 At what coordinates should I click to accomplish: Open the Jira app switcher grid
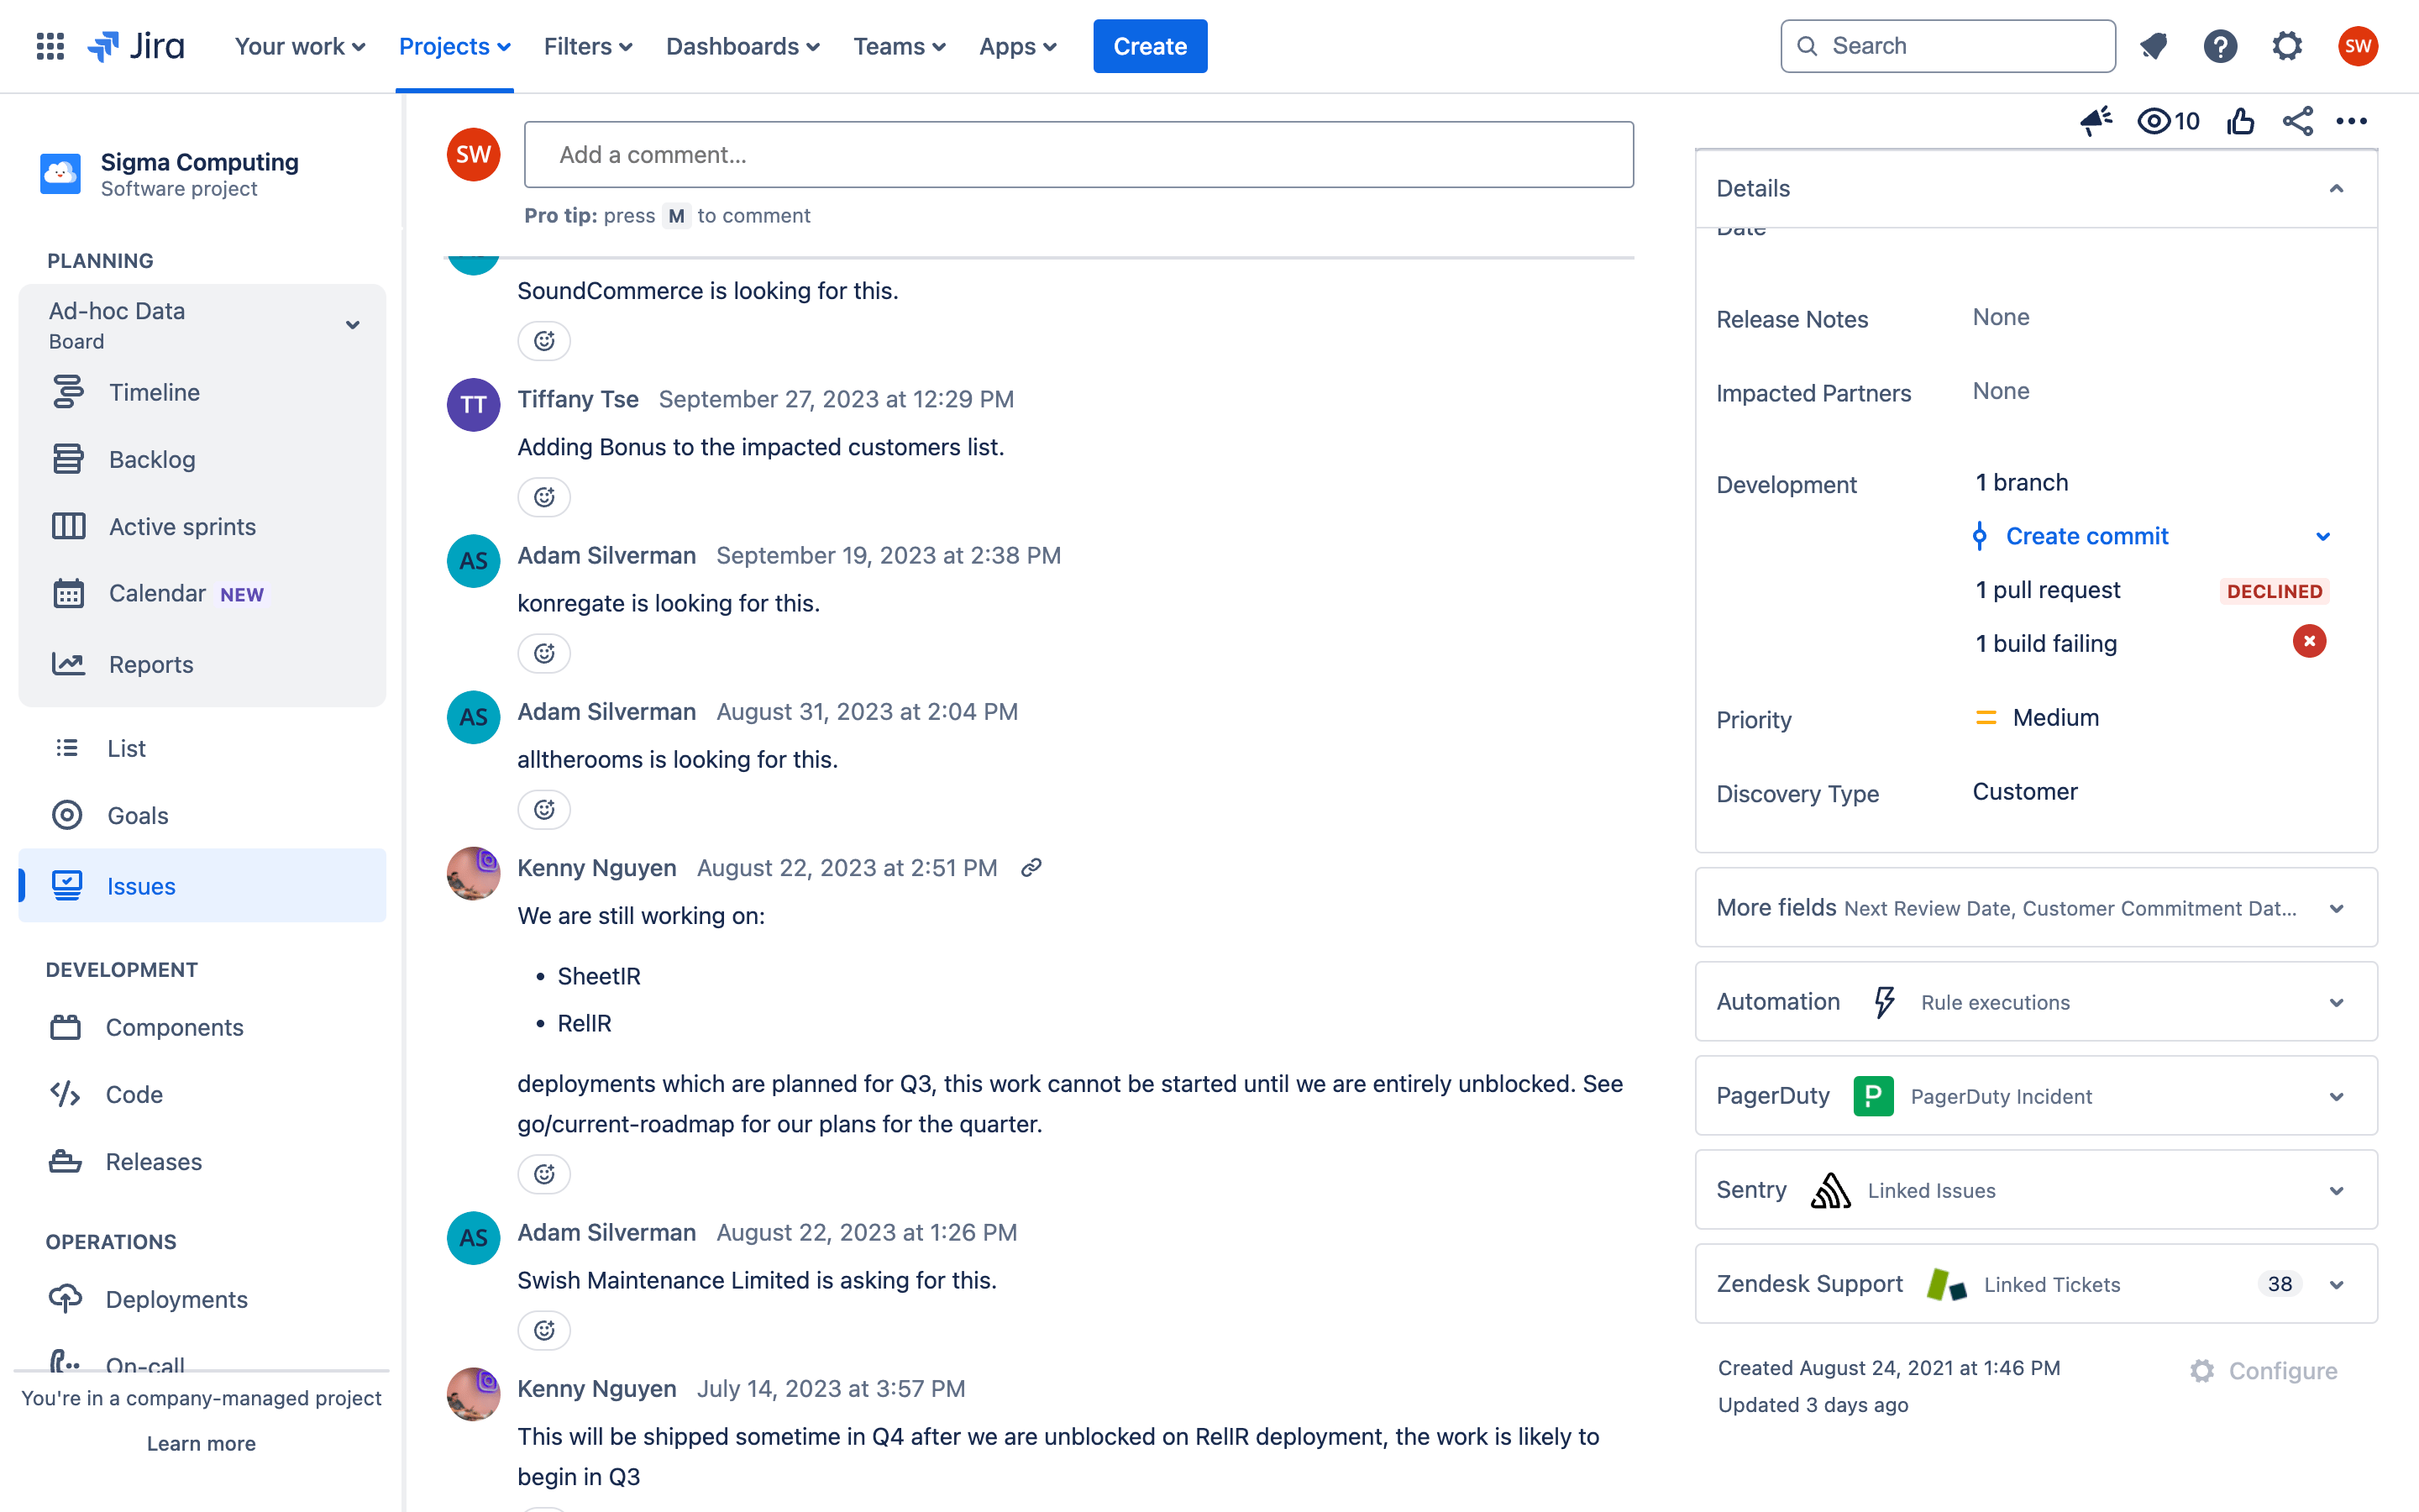pyautogui.click(x=50, y=46)
